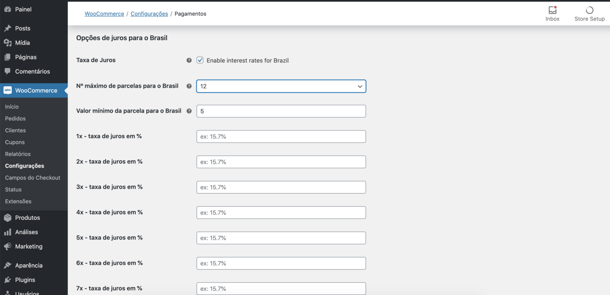This screenshot has width=610, height=295.
Task: Open Configurações in WooCommerce sidebar submenu
Action: [x=25, y=166]
